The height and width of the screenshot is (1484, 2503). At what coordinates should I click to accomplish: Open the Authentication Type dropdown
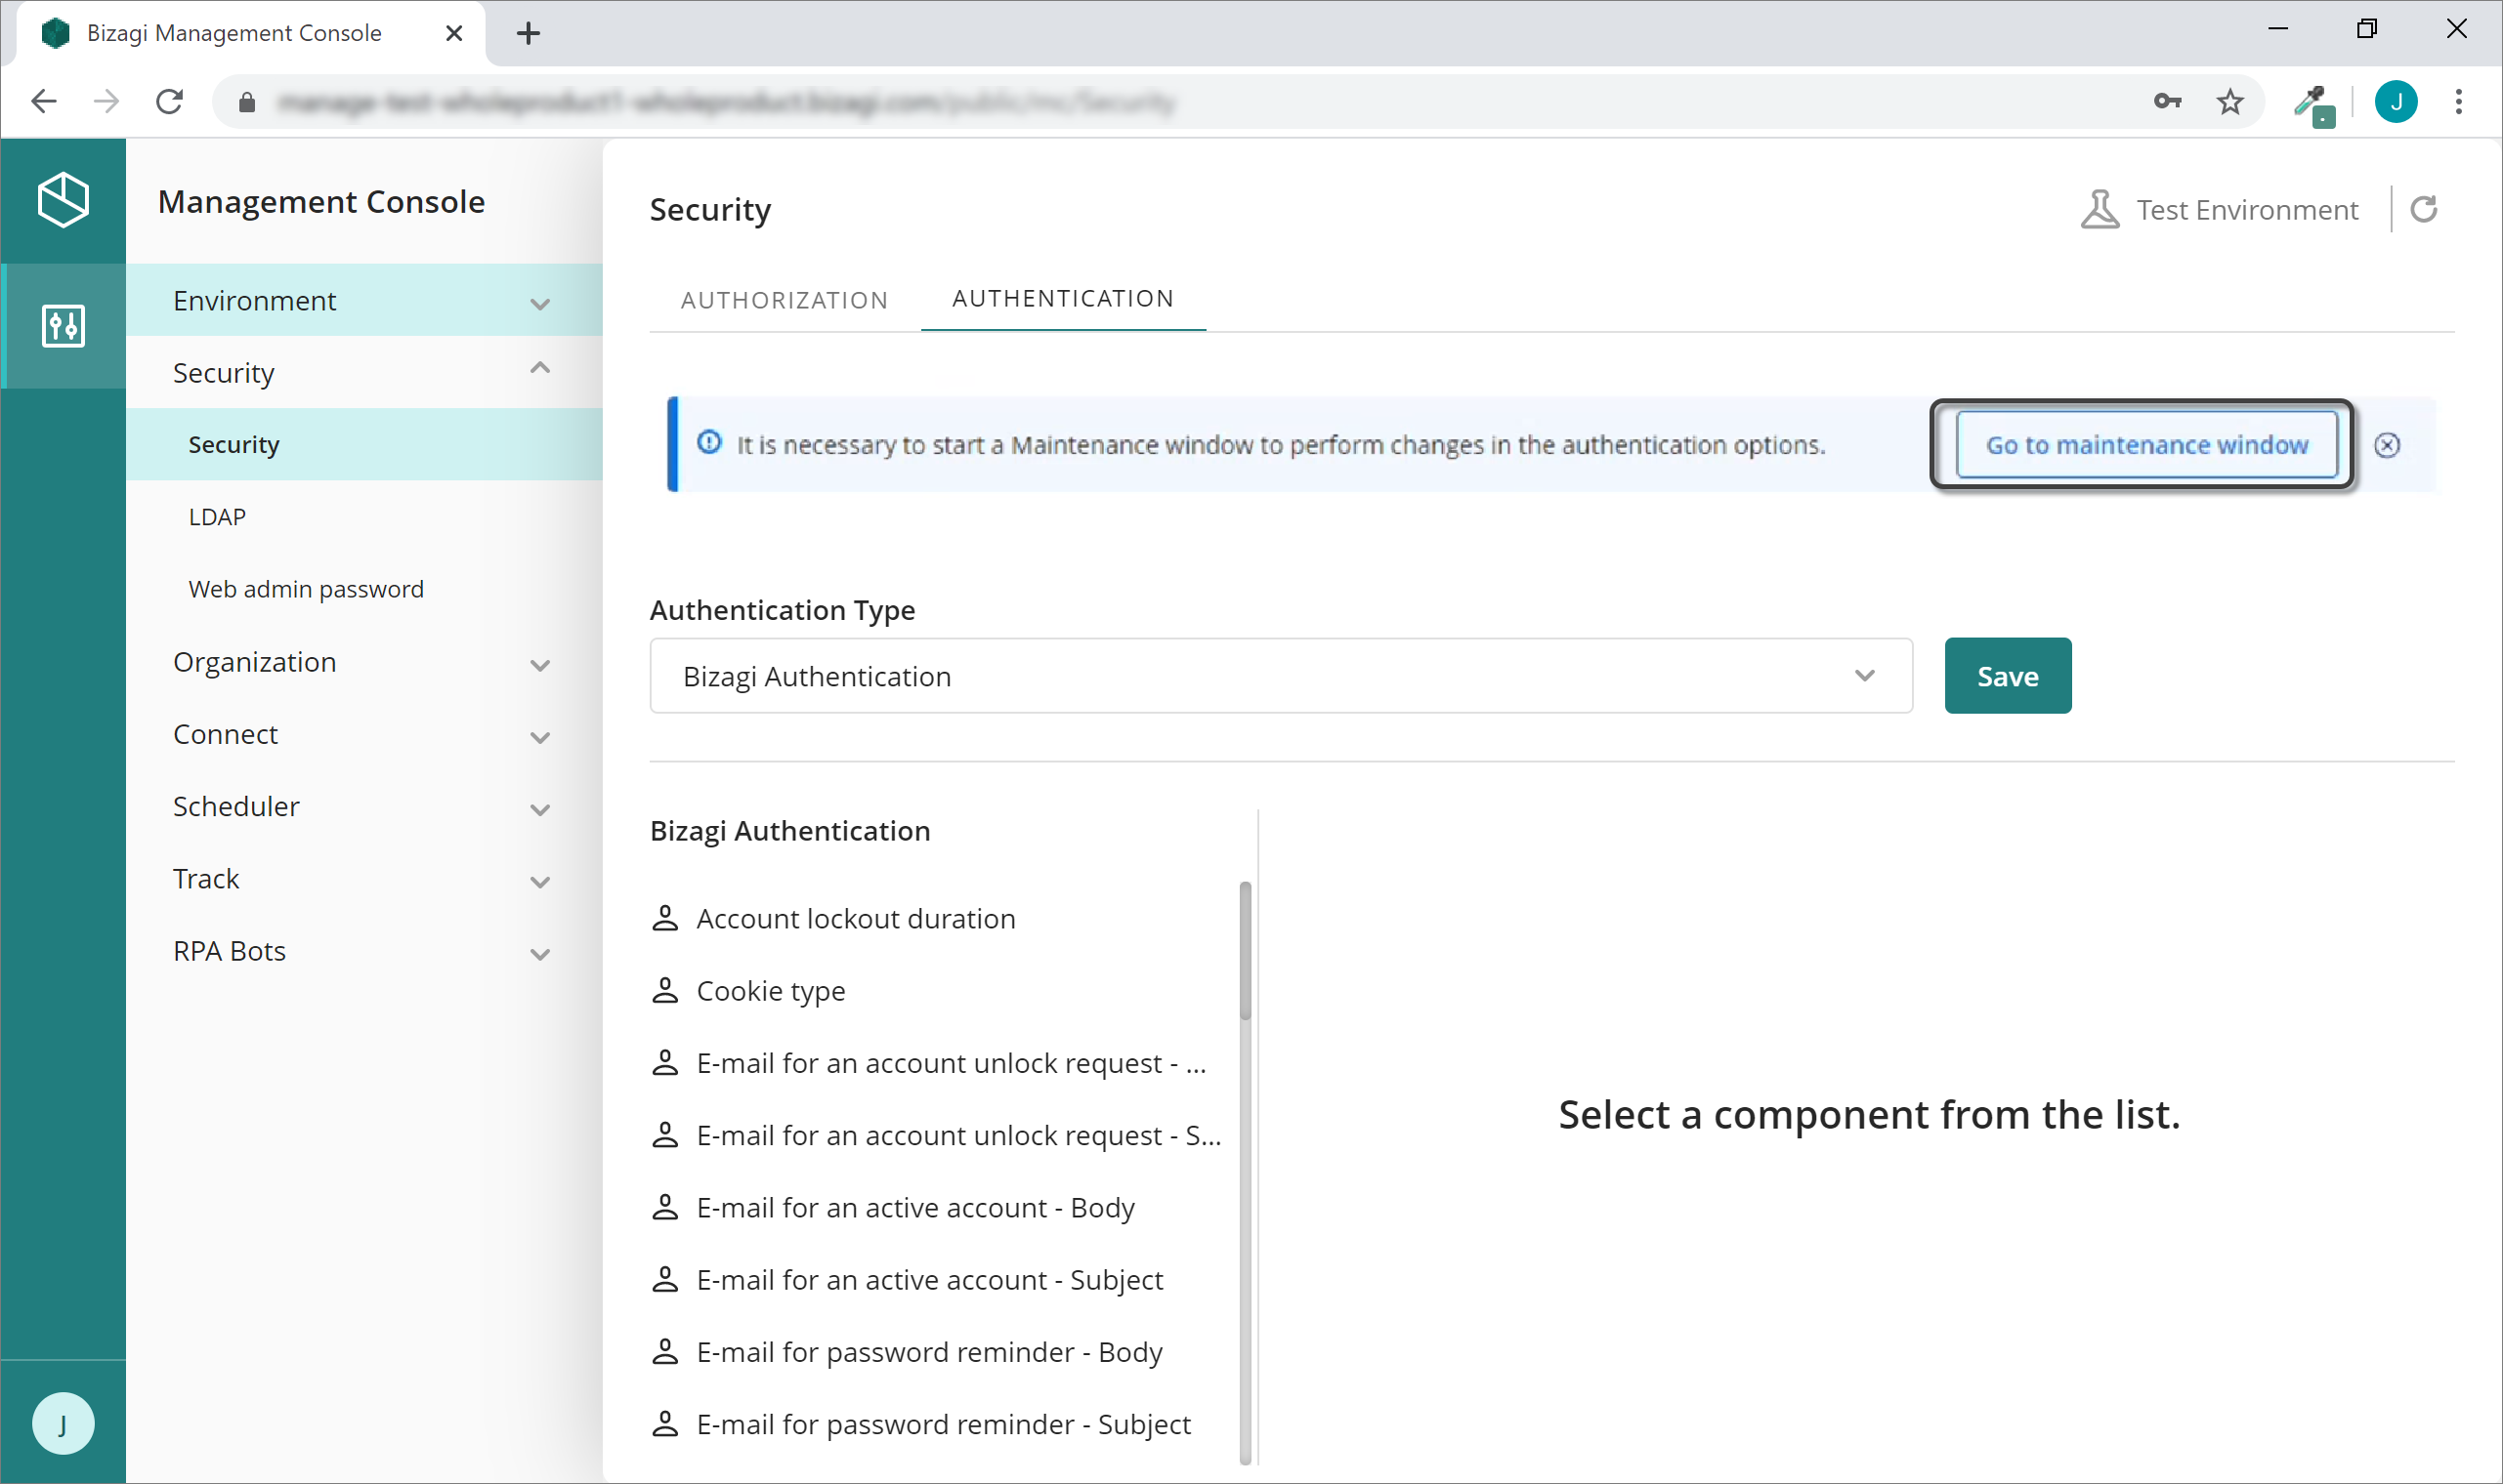[1281, 676]
